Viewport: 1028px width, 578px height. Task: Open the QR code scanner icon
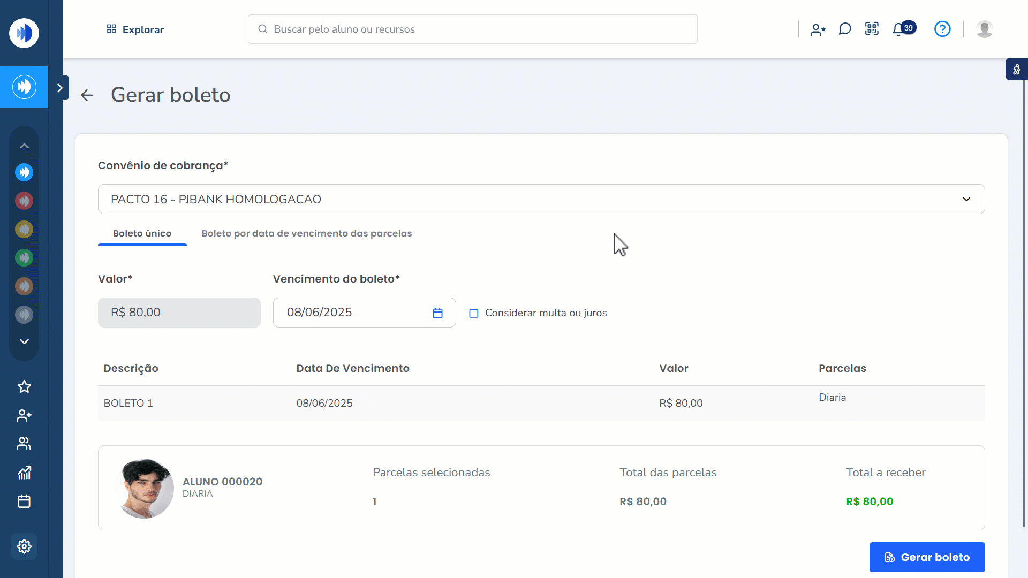click(x=872, y=29)
